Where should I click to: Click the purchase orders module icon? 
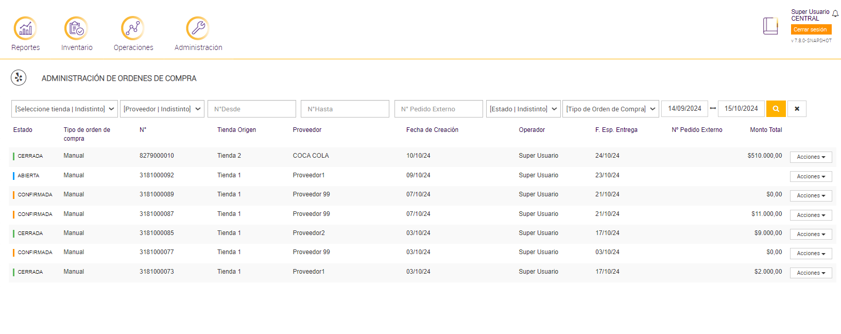(x=19, y=78)
